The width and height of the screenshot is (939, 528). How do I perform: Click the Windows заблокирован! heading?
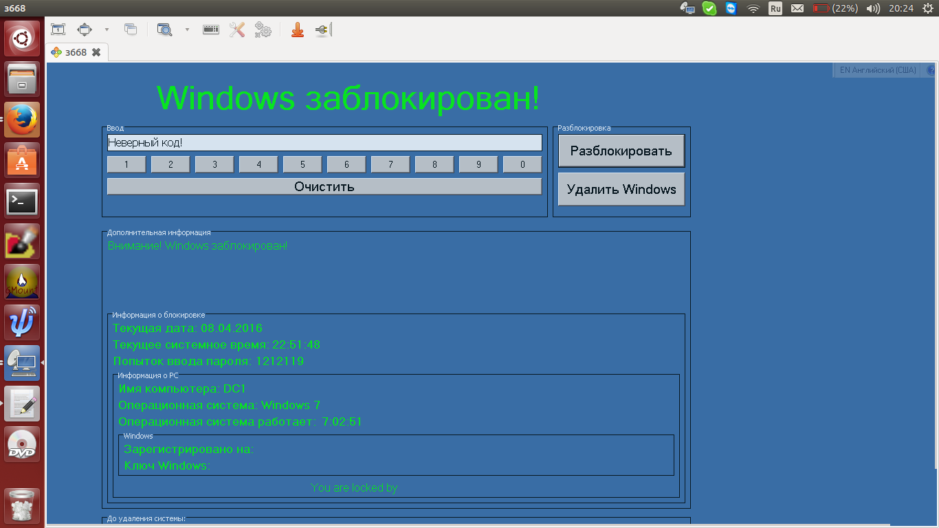coord(349,98)
